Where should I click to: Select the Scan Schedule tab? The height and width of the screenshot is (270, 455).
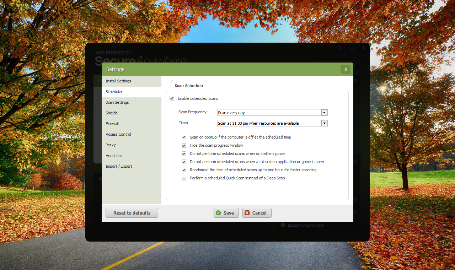click(x=189, y=86)
